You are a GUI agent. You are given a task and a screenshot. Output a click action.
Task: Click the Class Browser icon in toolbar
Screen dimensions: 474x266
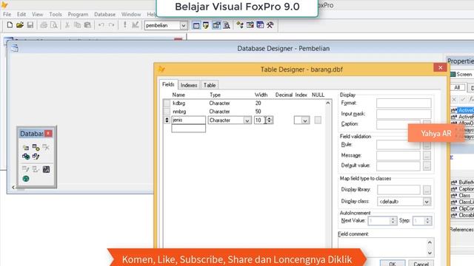(240, 25)
